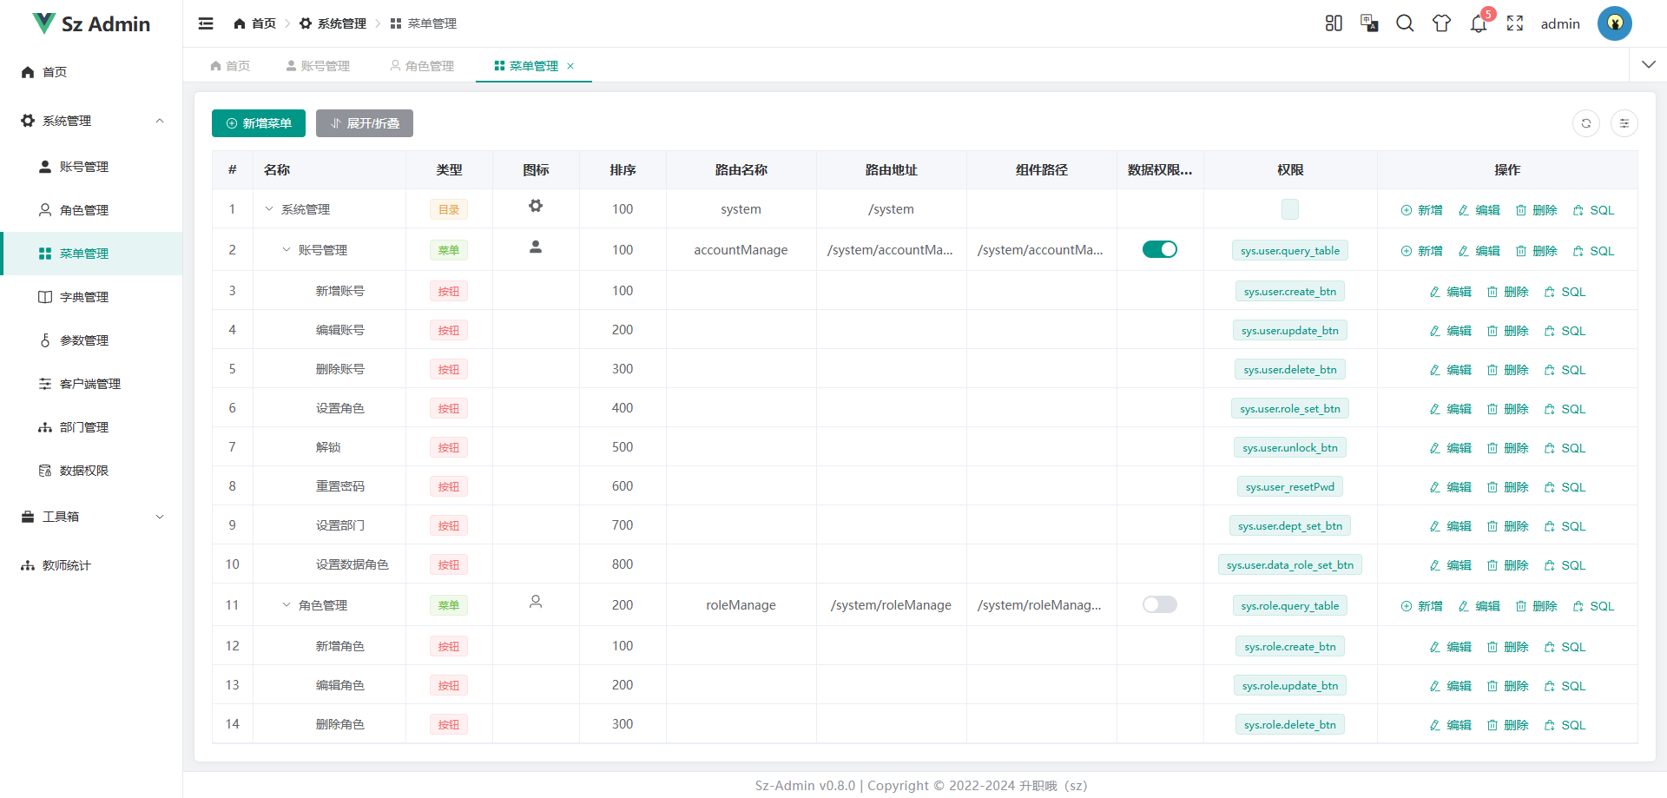Click 编辑 for 删除角色 row

pyautogui.click(x=1450, y=725)
